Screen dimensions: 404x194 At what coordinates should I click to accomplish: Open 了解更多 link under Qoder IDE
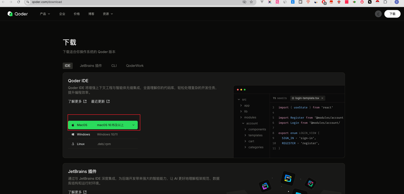point(77,102)
